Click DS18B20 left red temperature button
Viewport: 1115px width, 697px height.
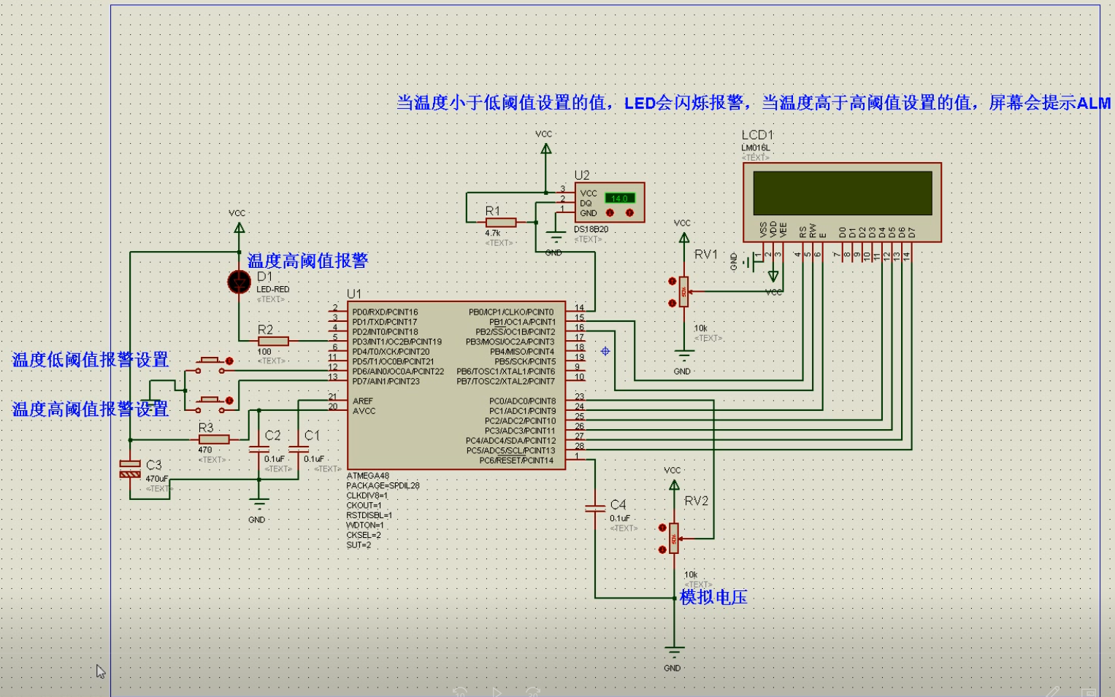pos(610,212)
